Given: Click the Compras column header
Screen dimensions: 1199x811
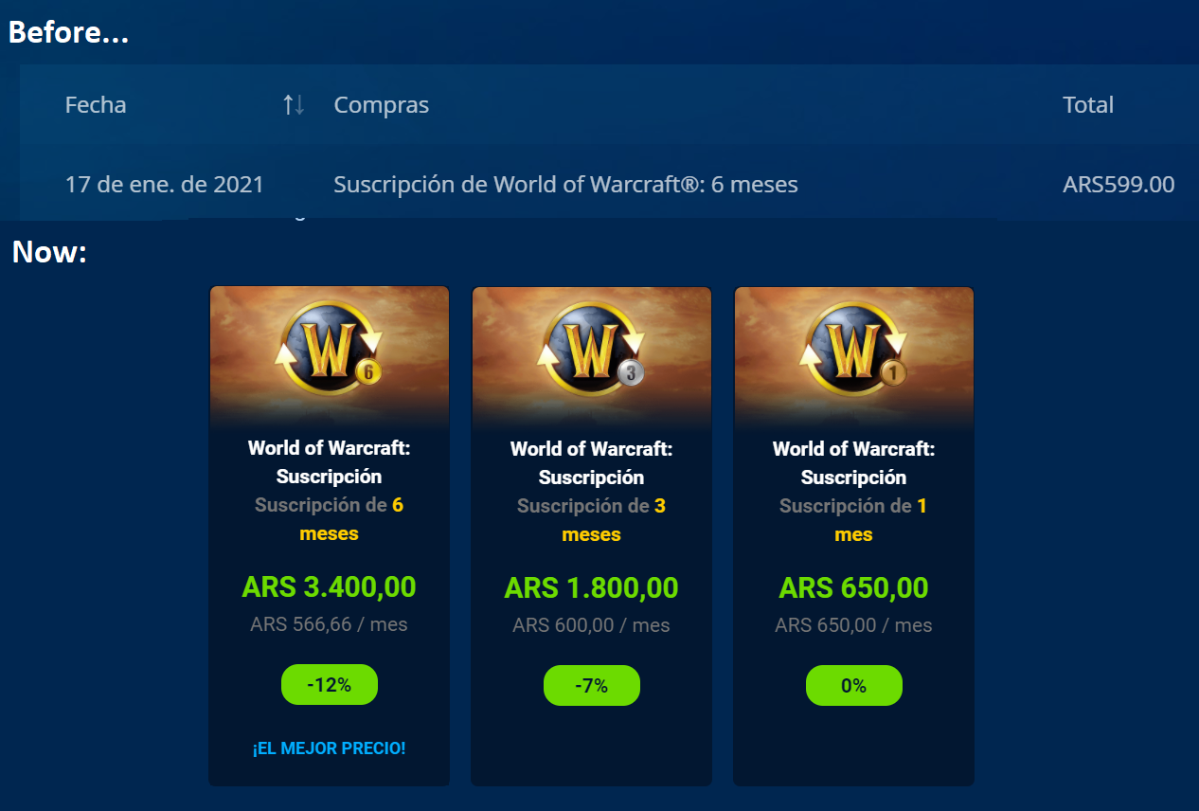Looking at the screenshot, I should [x=382, y=105].
